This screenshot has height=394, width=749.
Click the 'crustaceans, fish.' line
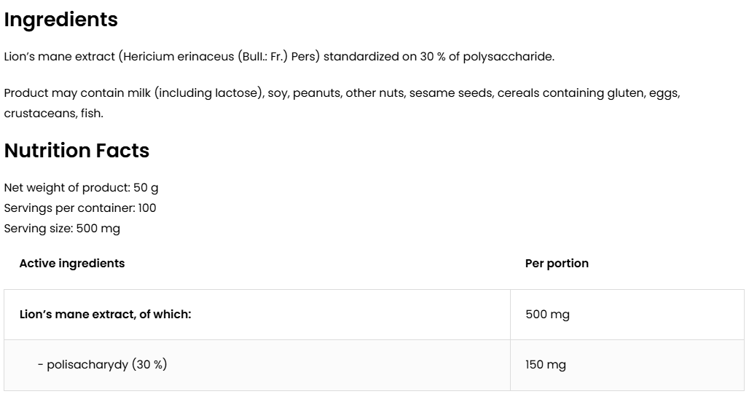[53, 114]
